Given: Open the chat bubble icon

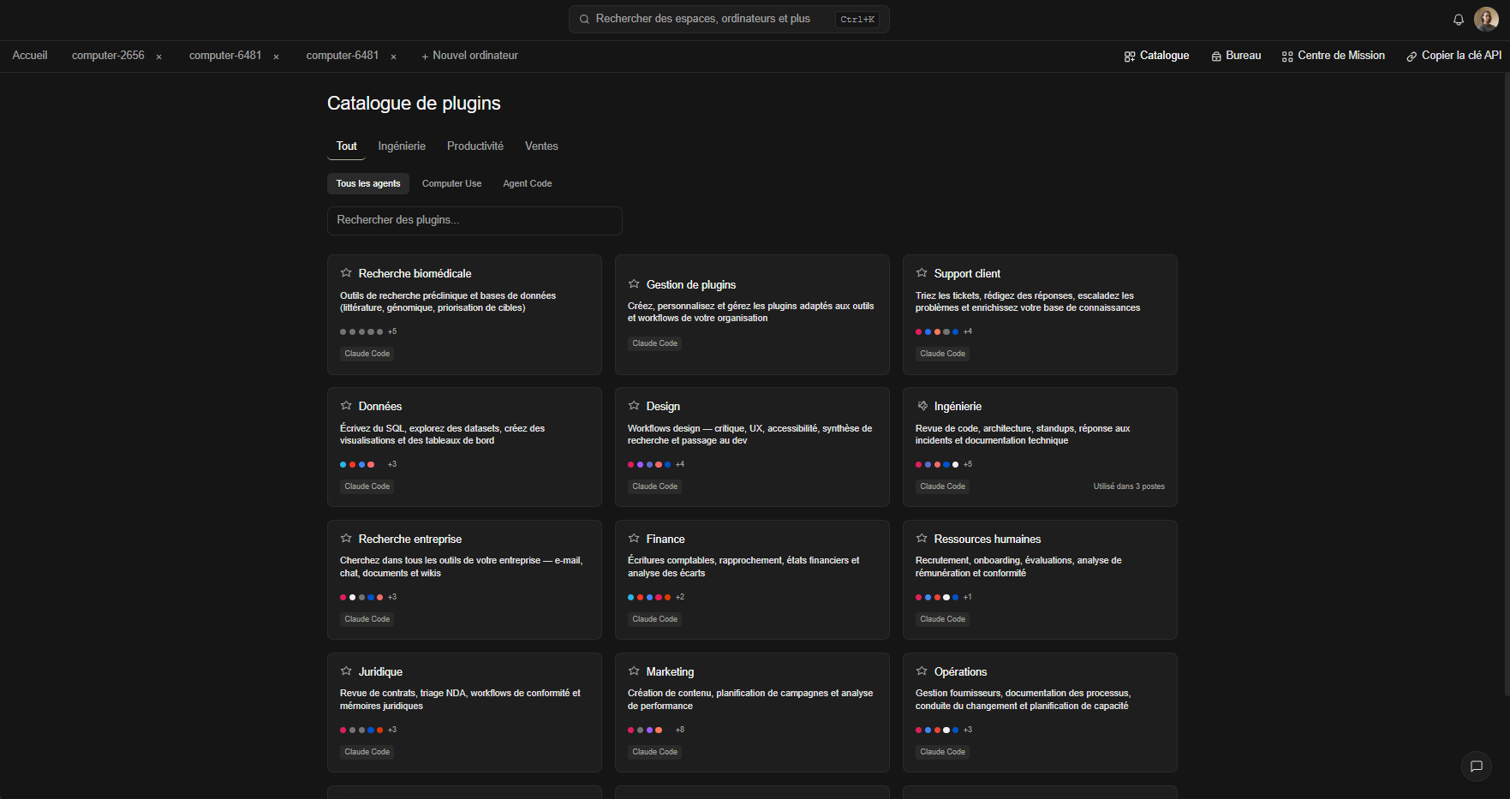Looking at the screenshot, I should 1476,766.
